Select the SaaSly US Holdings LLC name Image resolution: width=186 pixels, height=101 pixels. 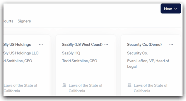[21, 53]
